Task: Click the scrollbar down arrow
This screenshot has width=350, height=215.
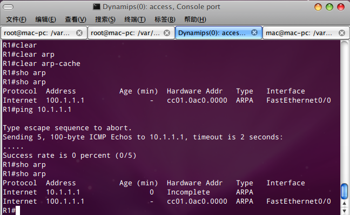Action: (344, 211)
